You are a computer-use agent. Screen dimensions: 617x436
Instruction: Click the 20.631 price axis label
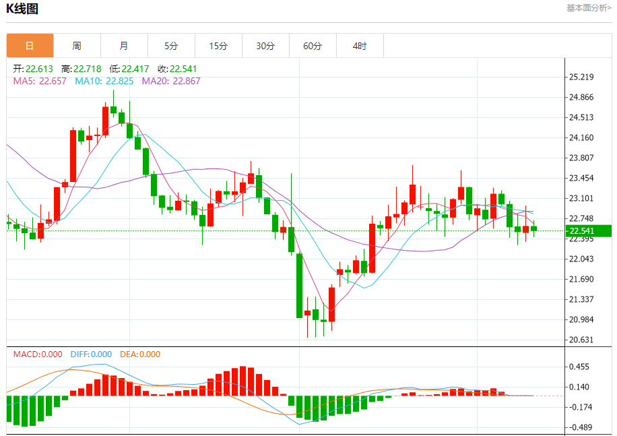[581, 340]
